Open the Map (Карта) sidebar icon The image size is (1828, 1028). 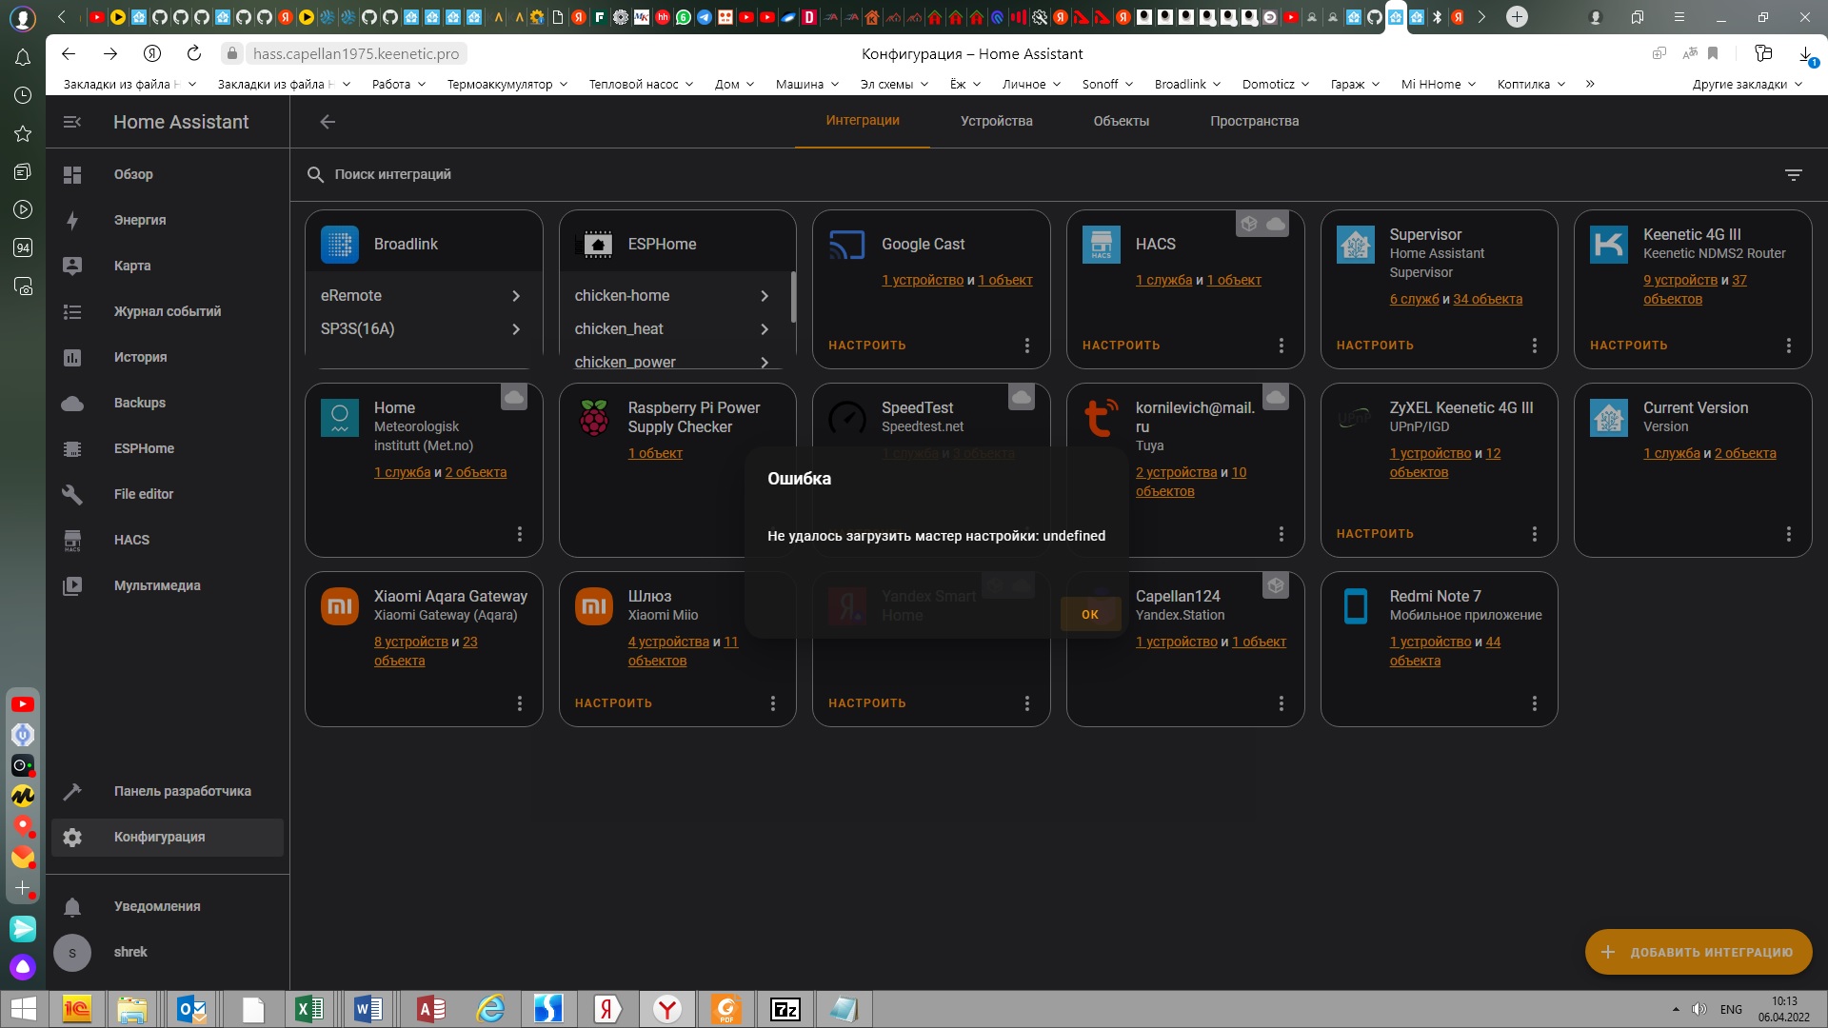point(72,266)
